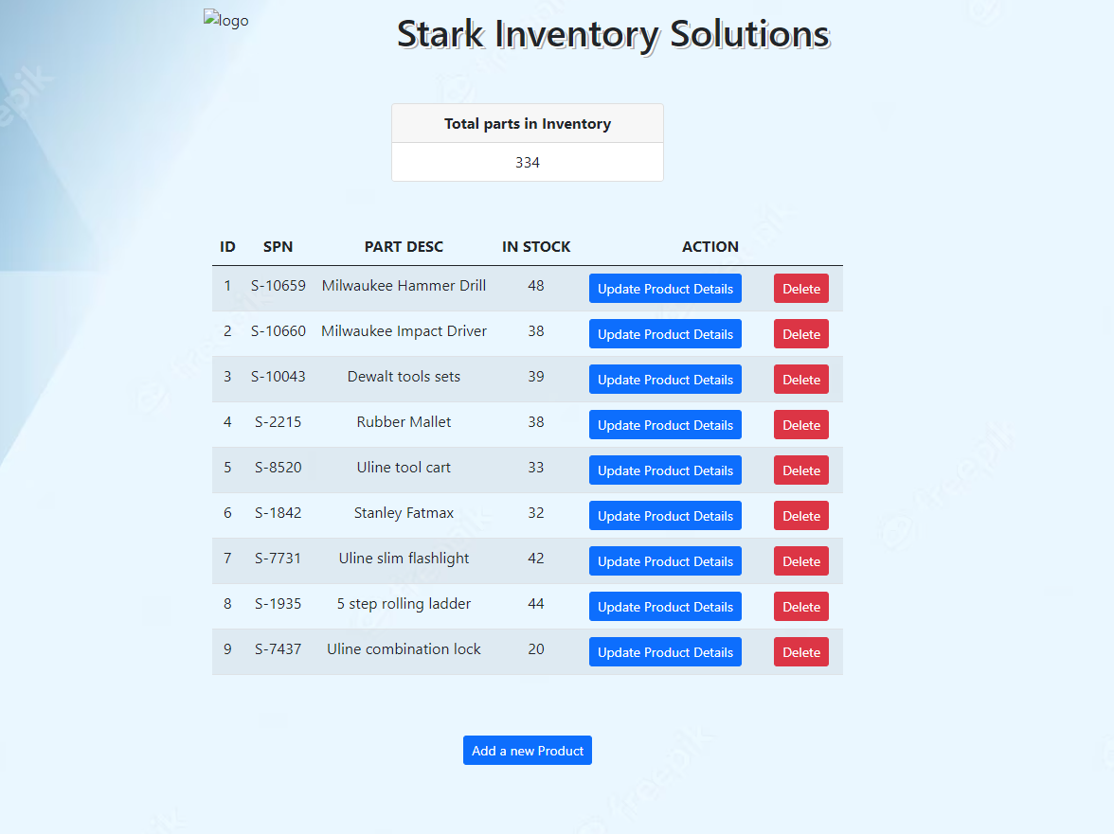Click the Milwaukee Impact Driver description
The image size is (1114, 834).
coord(404,330)
